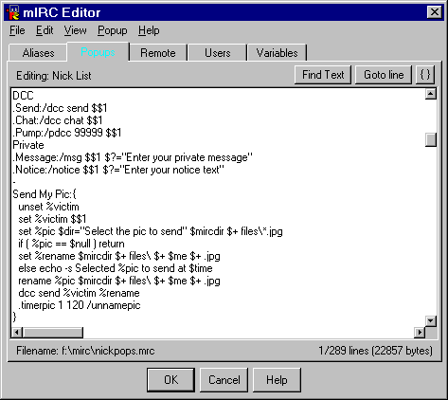Screen dimensions: 448x400
Task: Click the Cancel button
Action: pos(224,380)
